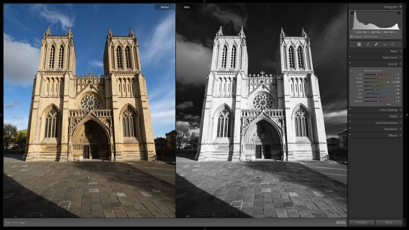409x230 pixels.
Task: Expand the Effects panel
Action: point(392,135)
